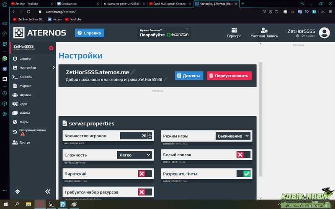
Task: Open the browser search tabs magnifier icon
Action: [x=302, y=3]
